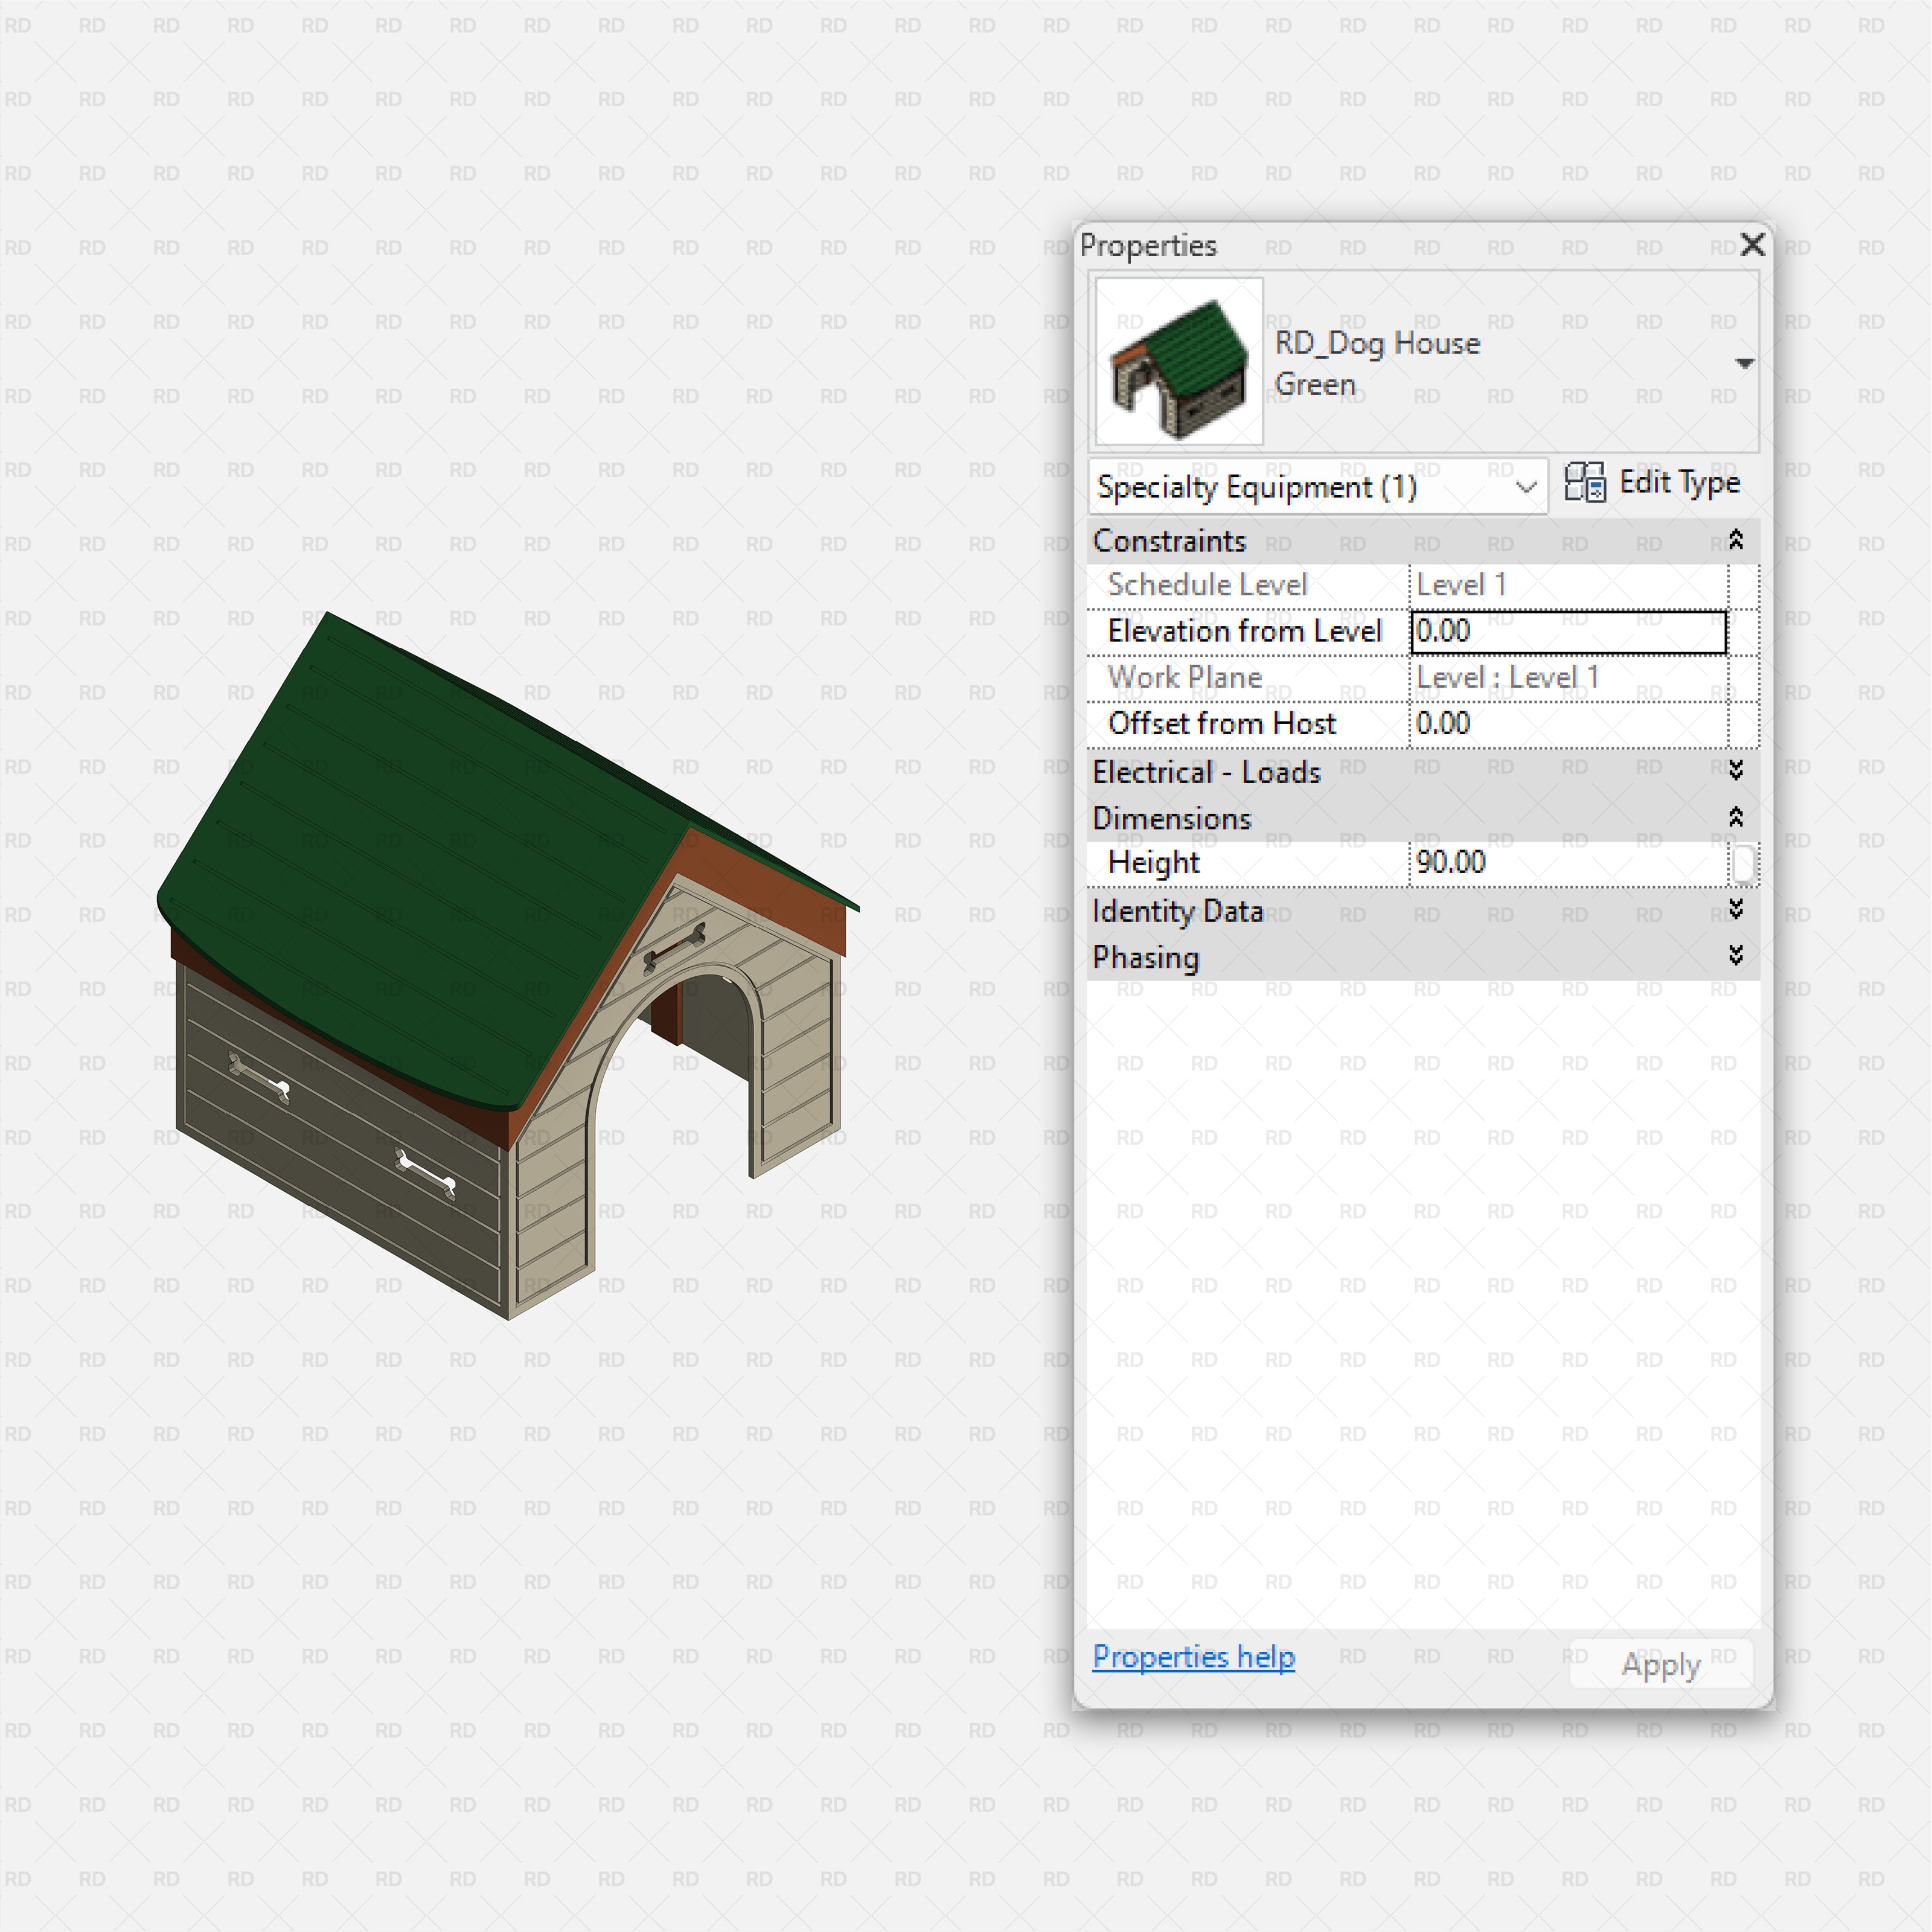The width and height of the screenshot is (1932, 1932).
Task: Open the Specialty Equipment (1) filter dropdown
Action: coord(1524,487)
